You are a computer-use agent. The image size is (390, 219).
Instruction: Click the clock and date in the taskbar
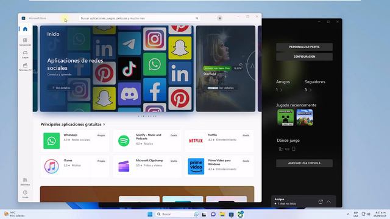click(380, 214)
